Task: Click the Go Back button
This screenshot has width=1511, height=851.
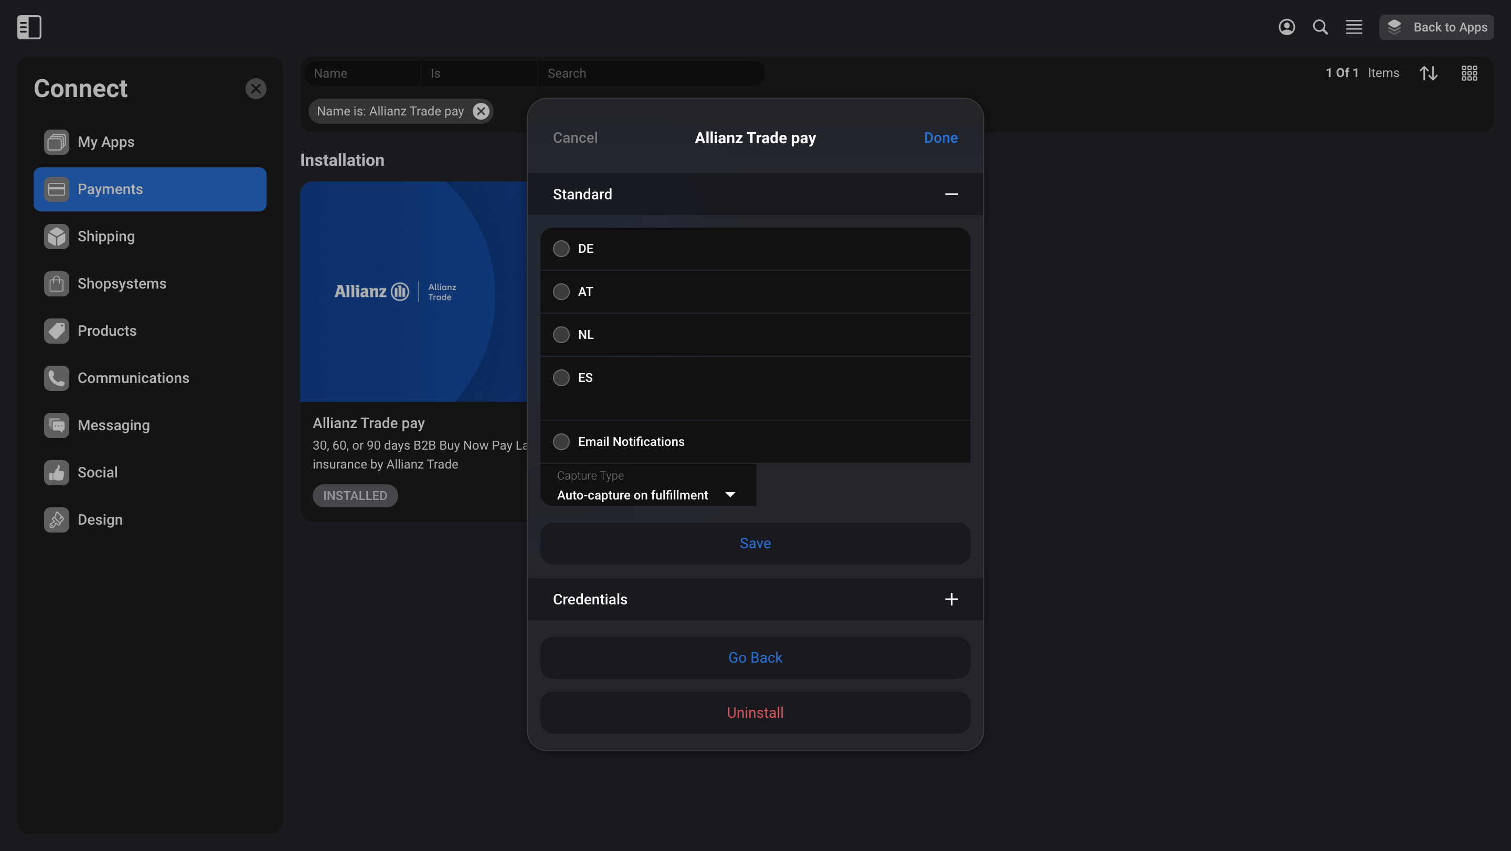Action: coord(755,657)
